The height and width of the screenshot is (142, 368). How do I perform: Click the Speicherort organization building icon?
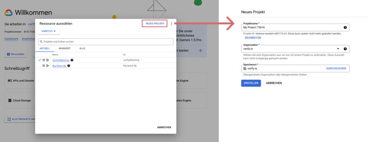click(245, 69)
